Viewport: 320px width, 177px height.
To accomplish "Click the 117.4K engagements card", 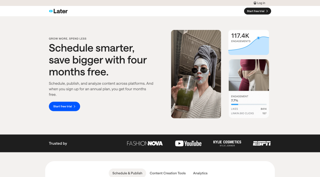I will pyautogui.click(x=248, y=42).
